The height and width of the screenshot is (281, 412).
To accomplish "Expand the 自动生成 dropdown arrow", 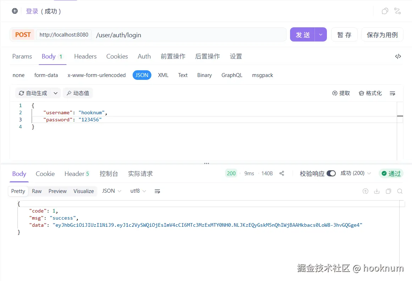I will tap(55, 93).
